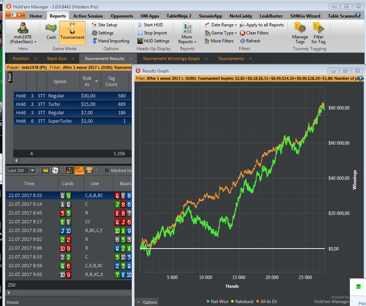Select the $3,00 SuperTurbo row
Screen dimensions: 366x306
point(73,121)
